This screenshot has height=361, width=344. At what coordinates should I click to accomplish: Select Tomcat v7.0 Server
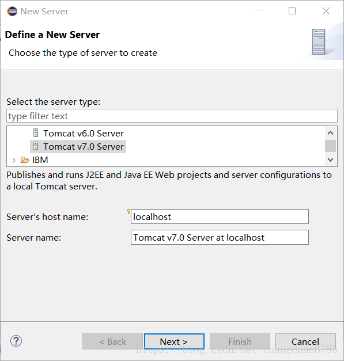click(x=84, y=147)
